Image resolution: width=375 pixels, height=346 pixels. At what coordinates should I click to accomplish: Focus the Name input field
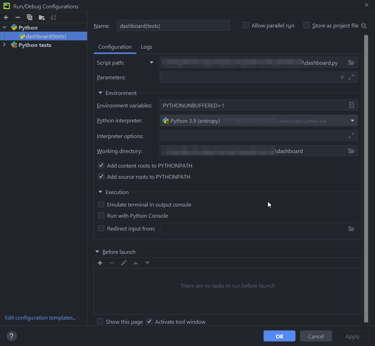click(x=173, y=25)
